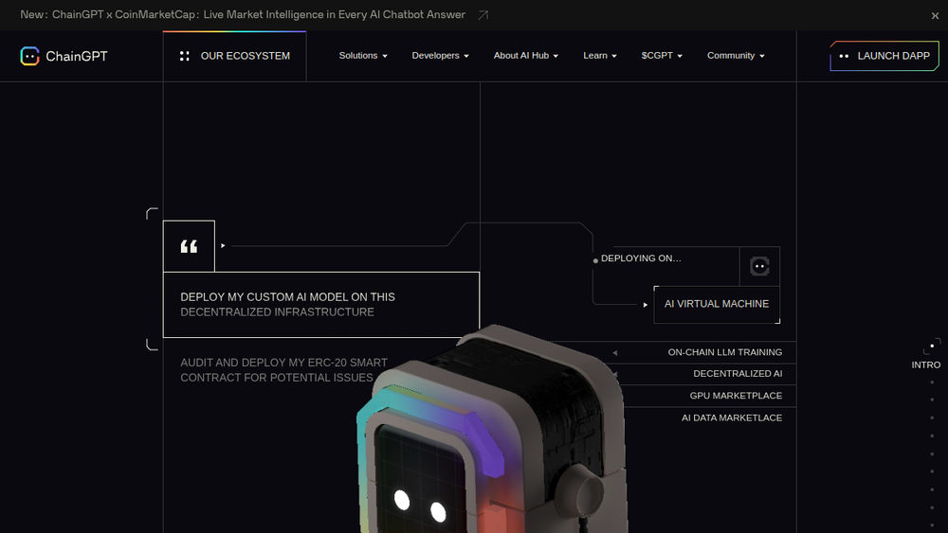Open the announcement arrow link icon
The image size is (948, 533).
pos(483,15)
